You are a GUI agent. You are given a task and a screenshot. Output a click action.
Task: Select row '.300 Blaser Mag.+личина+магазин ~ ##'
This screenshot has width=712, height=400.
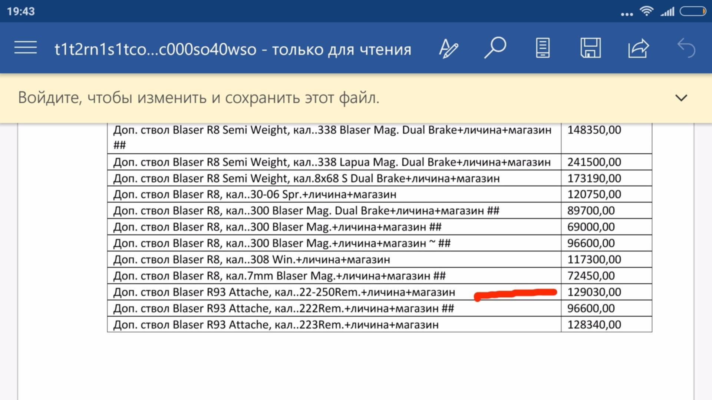[x=334, y=243]
